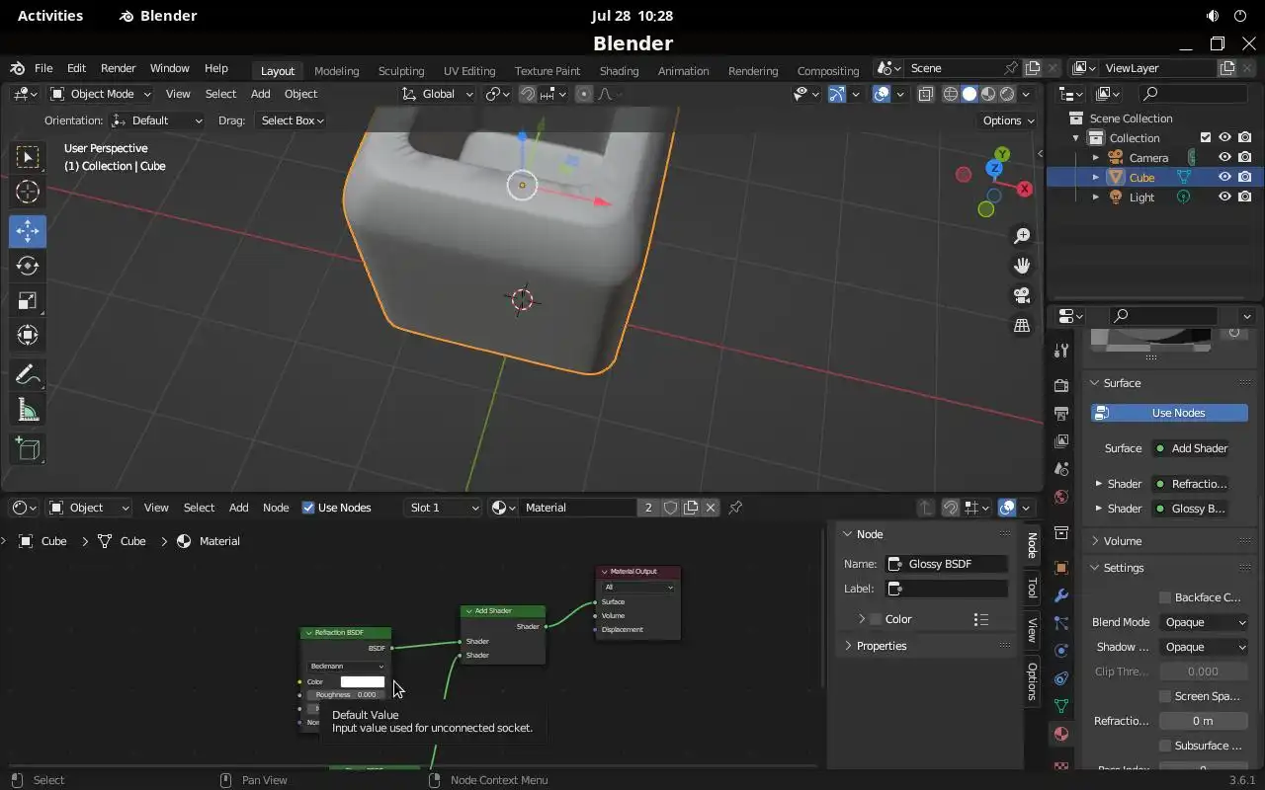Screen dimensions: 1265x790
Task: Click the material user count 2 button
Action: 648,508
